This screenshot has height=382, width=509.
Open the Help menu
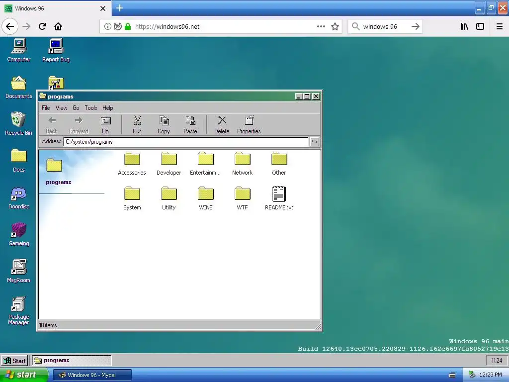click(x=108, y=108)
